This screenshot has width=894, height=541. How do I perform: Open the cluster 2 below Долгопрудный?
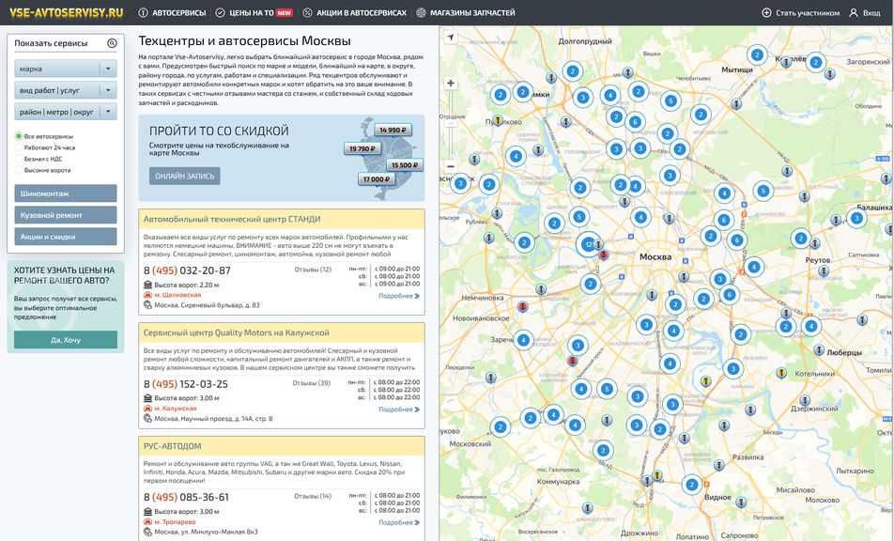click(x=573, y=71)
